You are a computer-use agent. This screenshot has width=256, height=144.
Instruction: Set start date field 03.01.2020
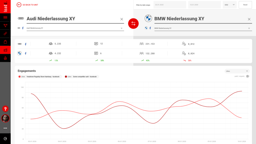click(170, 5)
